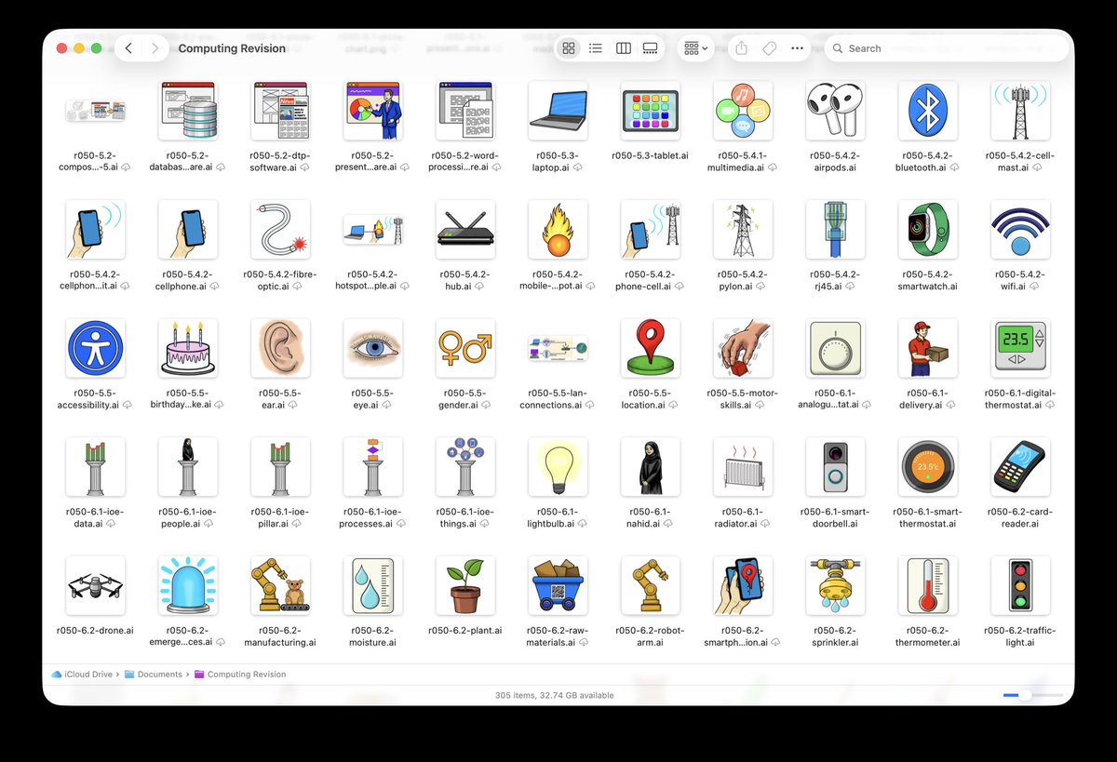Select the r050-5.5-accessibility.ai icon
1117x762 pixels.
(96, 349)
